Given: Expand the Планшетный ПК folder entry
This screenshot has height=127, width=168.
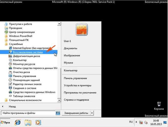Looking at the screenshot, I should pos(19,40).
